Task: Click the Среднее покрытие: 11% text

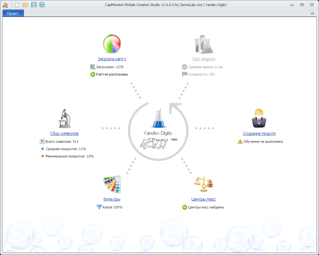Action: pyautogui.click(x=66, y=149)
